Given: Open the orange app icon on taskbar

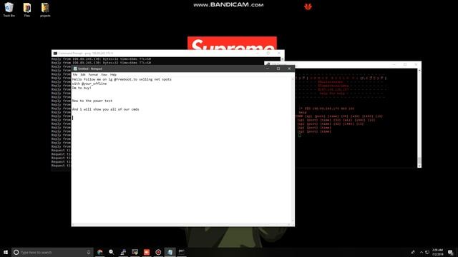Looking at the screenshot, I should (x=147, y=252).
